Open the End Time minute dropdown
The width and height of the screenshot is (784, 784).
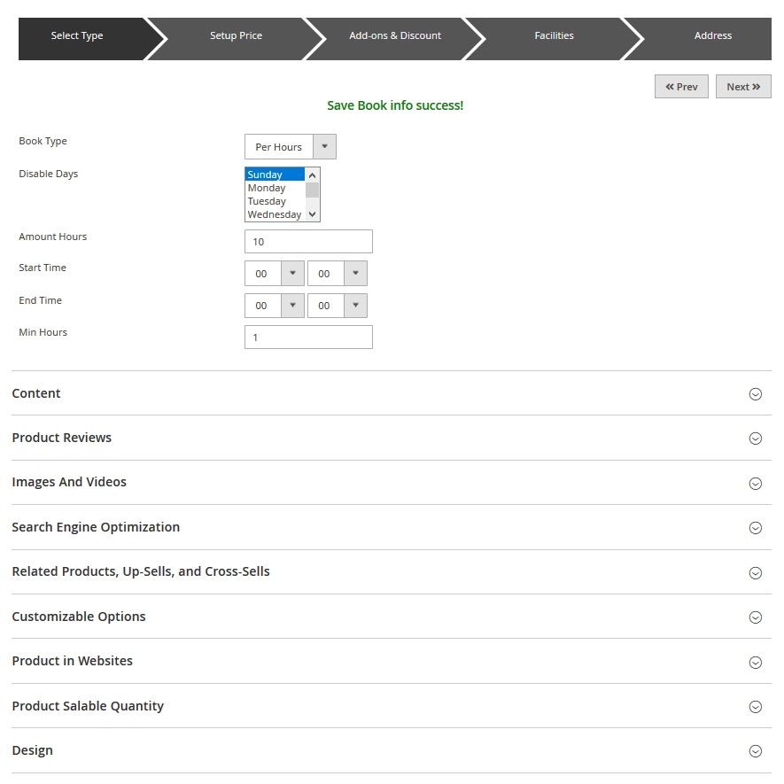(337, 306)
